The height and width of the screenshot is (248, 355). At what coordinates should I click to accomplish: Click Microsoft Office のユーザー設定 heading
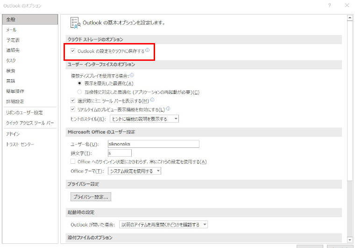pos(101,132)
